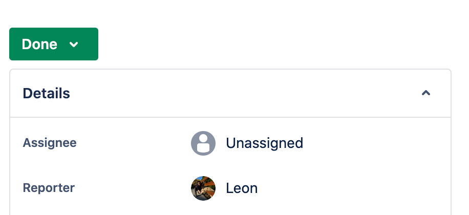Open the green Done status dropdown
Viewport: 469px width, 215px height.
[53, 44]
